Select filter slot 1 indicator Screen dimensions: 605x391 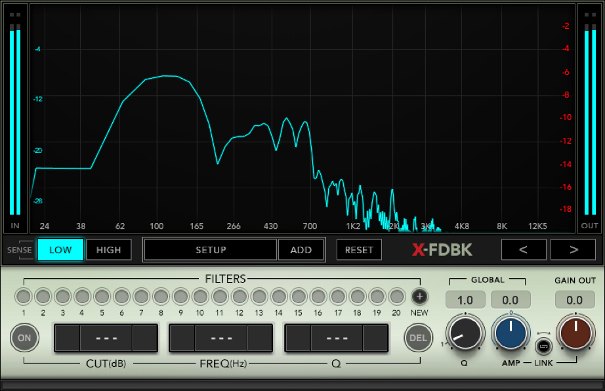point(23,296)
